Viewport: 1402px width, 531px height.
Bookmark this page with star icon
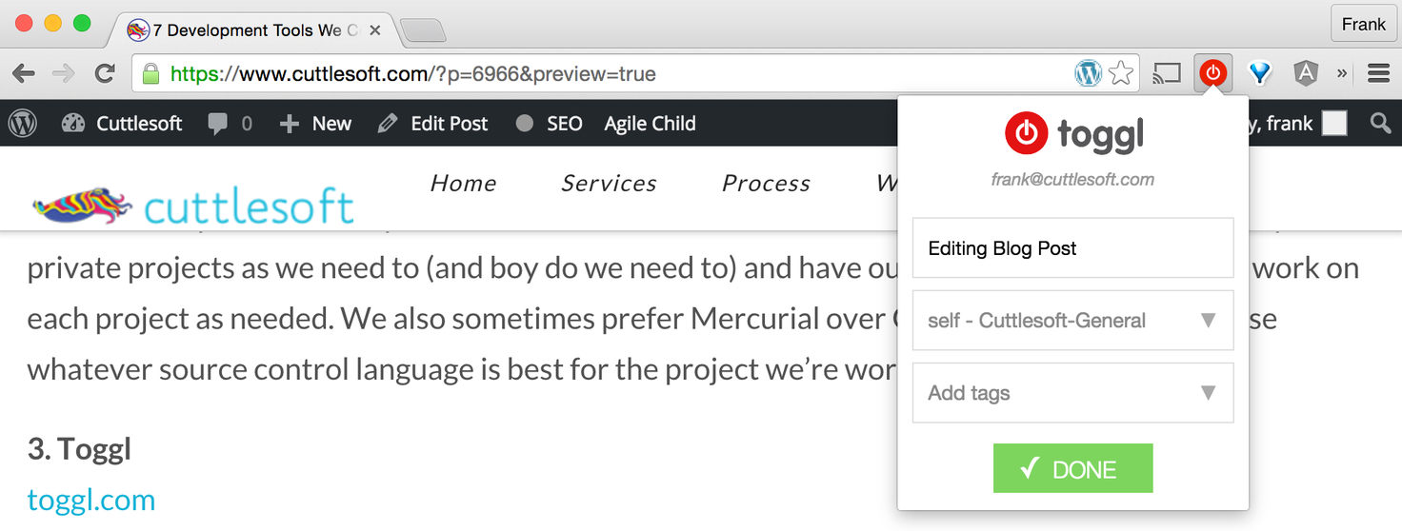[x=1121, y=73]
